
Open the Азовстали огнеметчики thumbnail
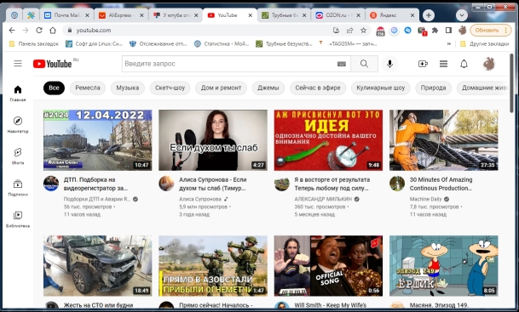(213, 266)
